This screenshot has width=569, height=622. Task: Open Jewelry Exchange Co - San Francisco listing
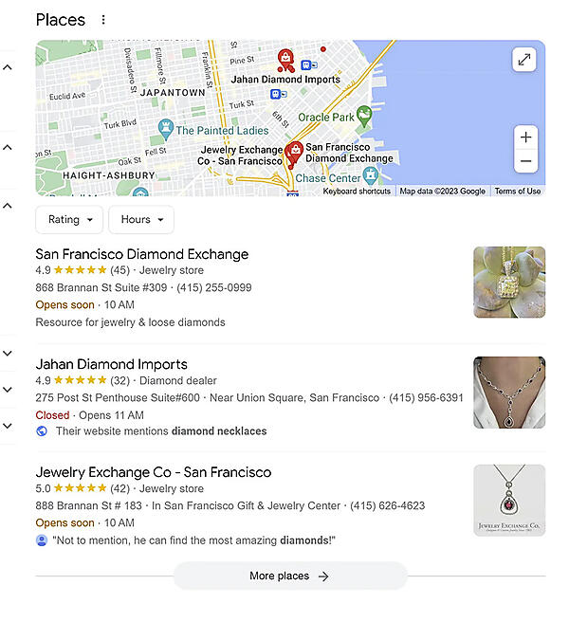pos(154,472)
